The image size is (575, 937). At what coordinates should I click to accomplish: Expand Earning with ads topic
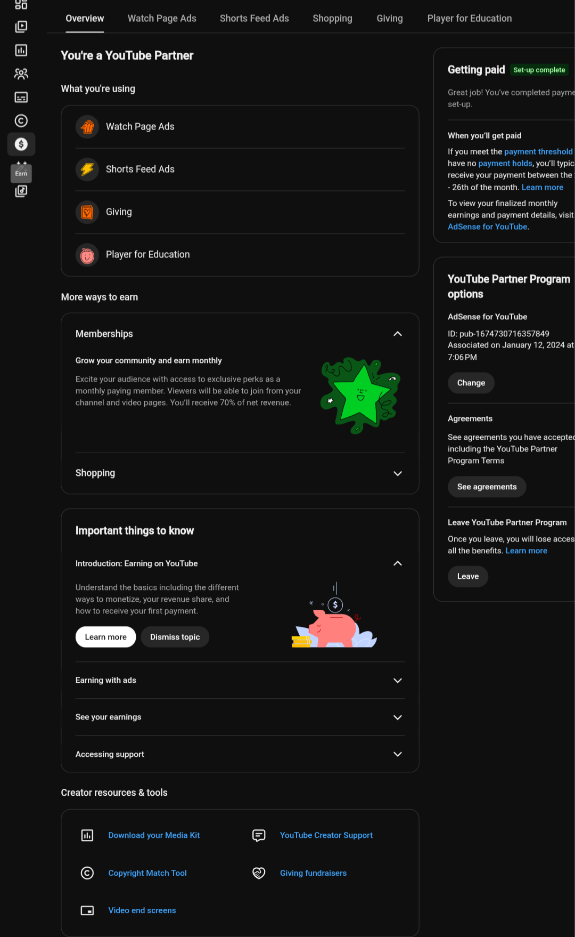click(x=397, y=680)
